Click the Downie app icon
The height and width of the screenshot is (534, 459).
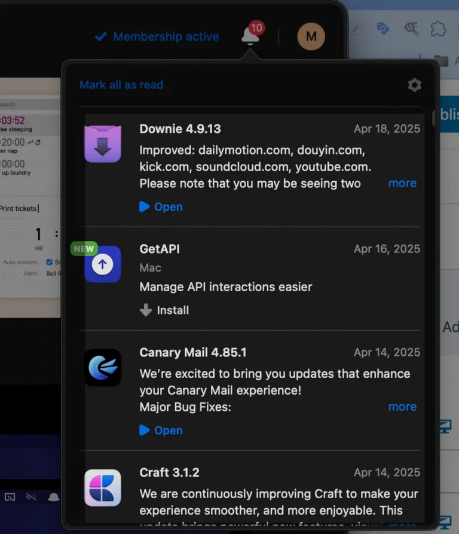[102, 144]
